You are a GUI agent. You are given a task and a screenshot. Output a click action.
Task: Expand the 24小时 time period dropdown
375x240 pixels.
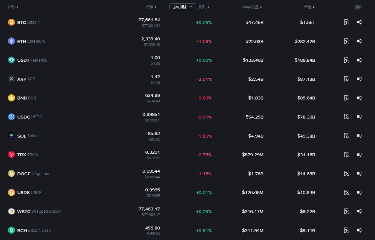coord(183,7)
